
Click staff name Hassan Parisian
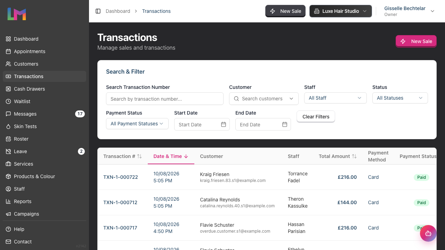pos(297,228)
